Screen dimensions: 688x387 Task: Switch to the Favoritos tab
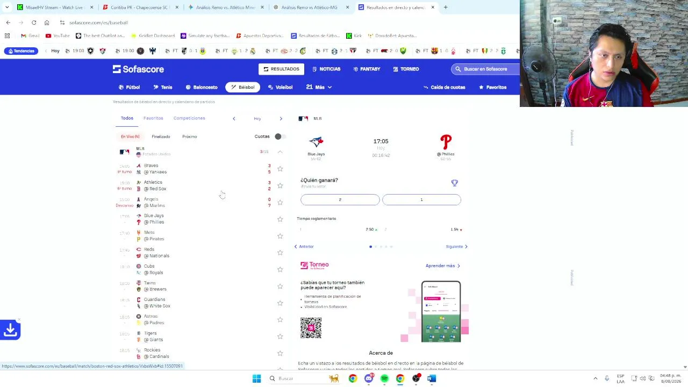click(x=153, y=118)
